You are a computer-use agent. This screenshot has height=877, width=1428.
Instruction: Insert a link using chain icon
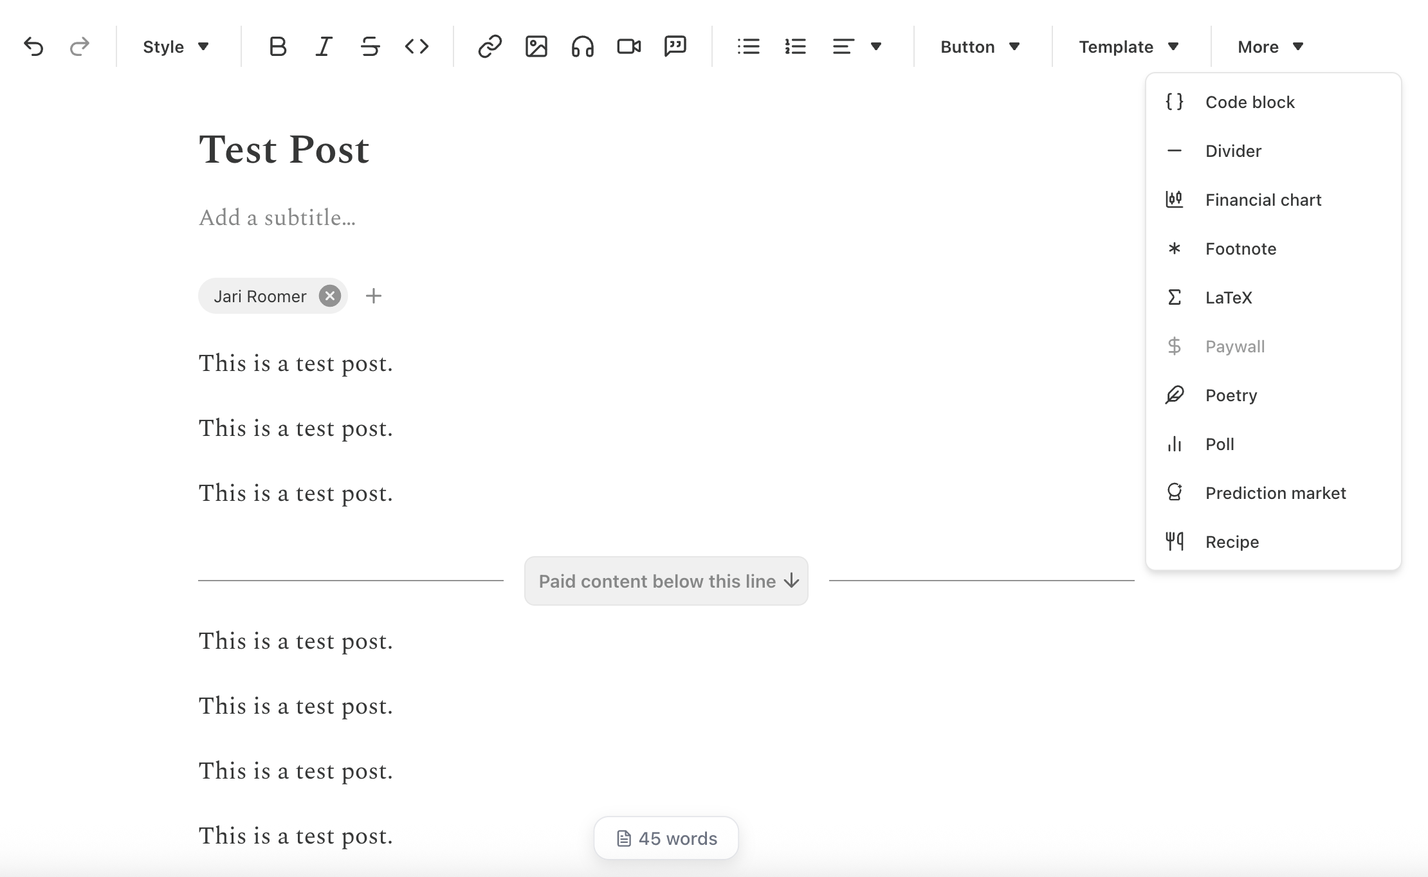point(490,46)
